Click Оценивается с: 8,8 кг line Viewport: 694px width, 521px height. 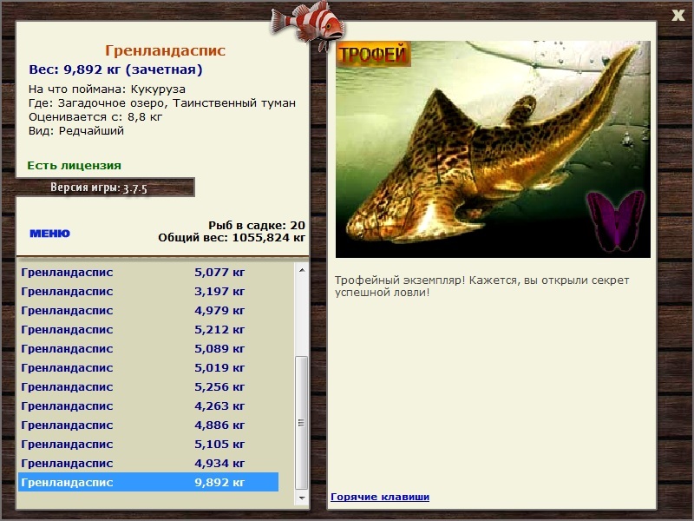[95, 117]
